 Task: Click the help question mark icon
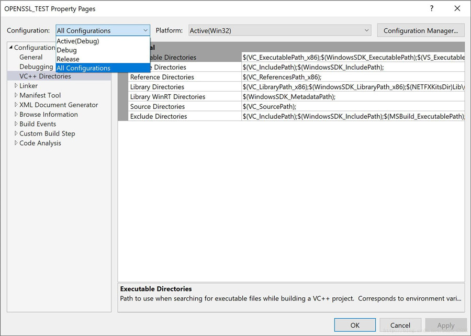432,8
